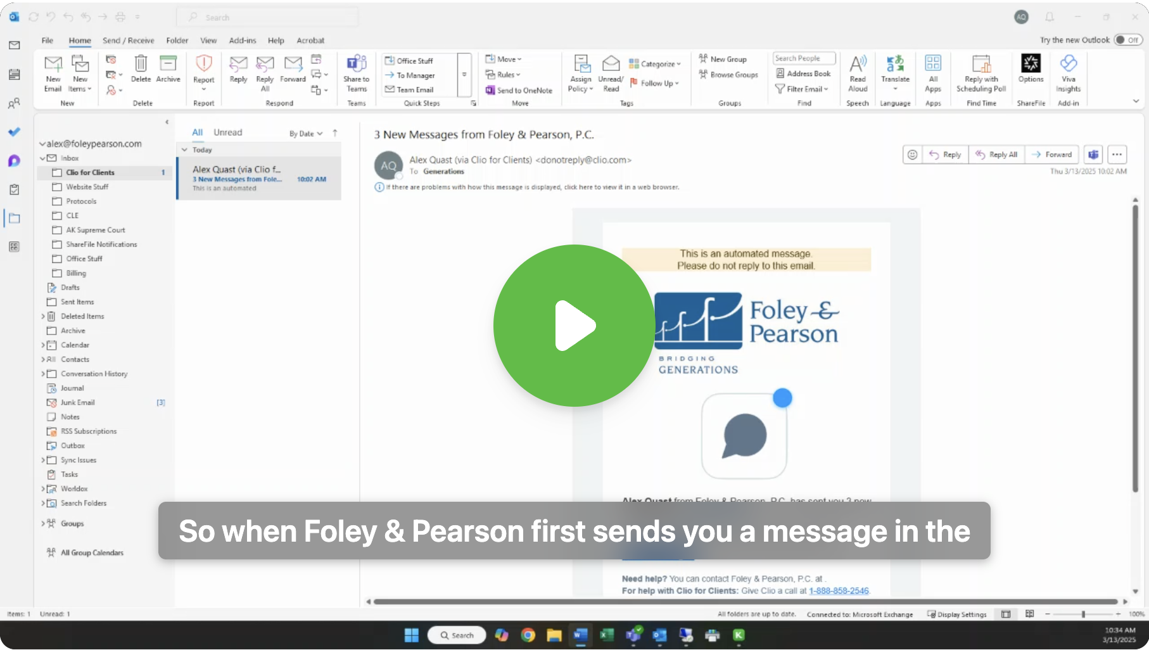Screen dimensions: 1149x650
Task: Open the To Do checkmark in sidebar
Action: pos(14,132)
